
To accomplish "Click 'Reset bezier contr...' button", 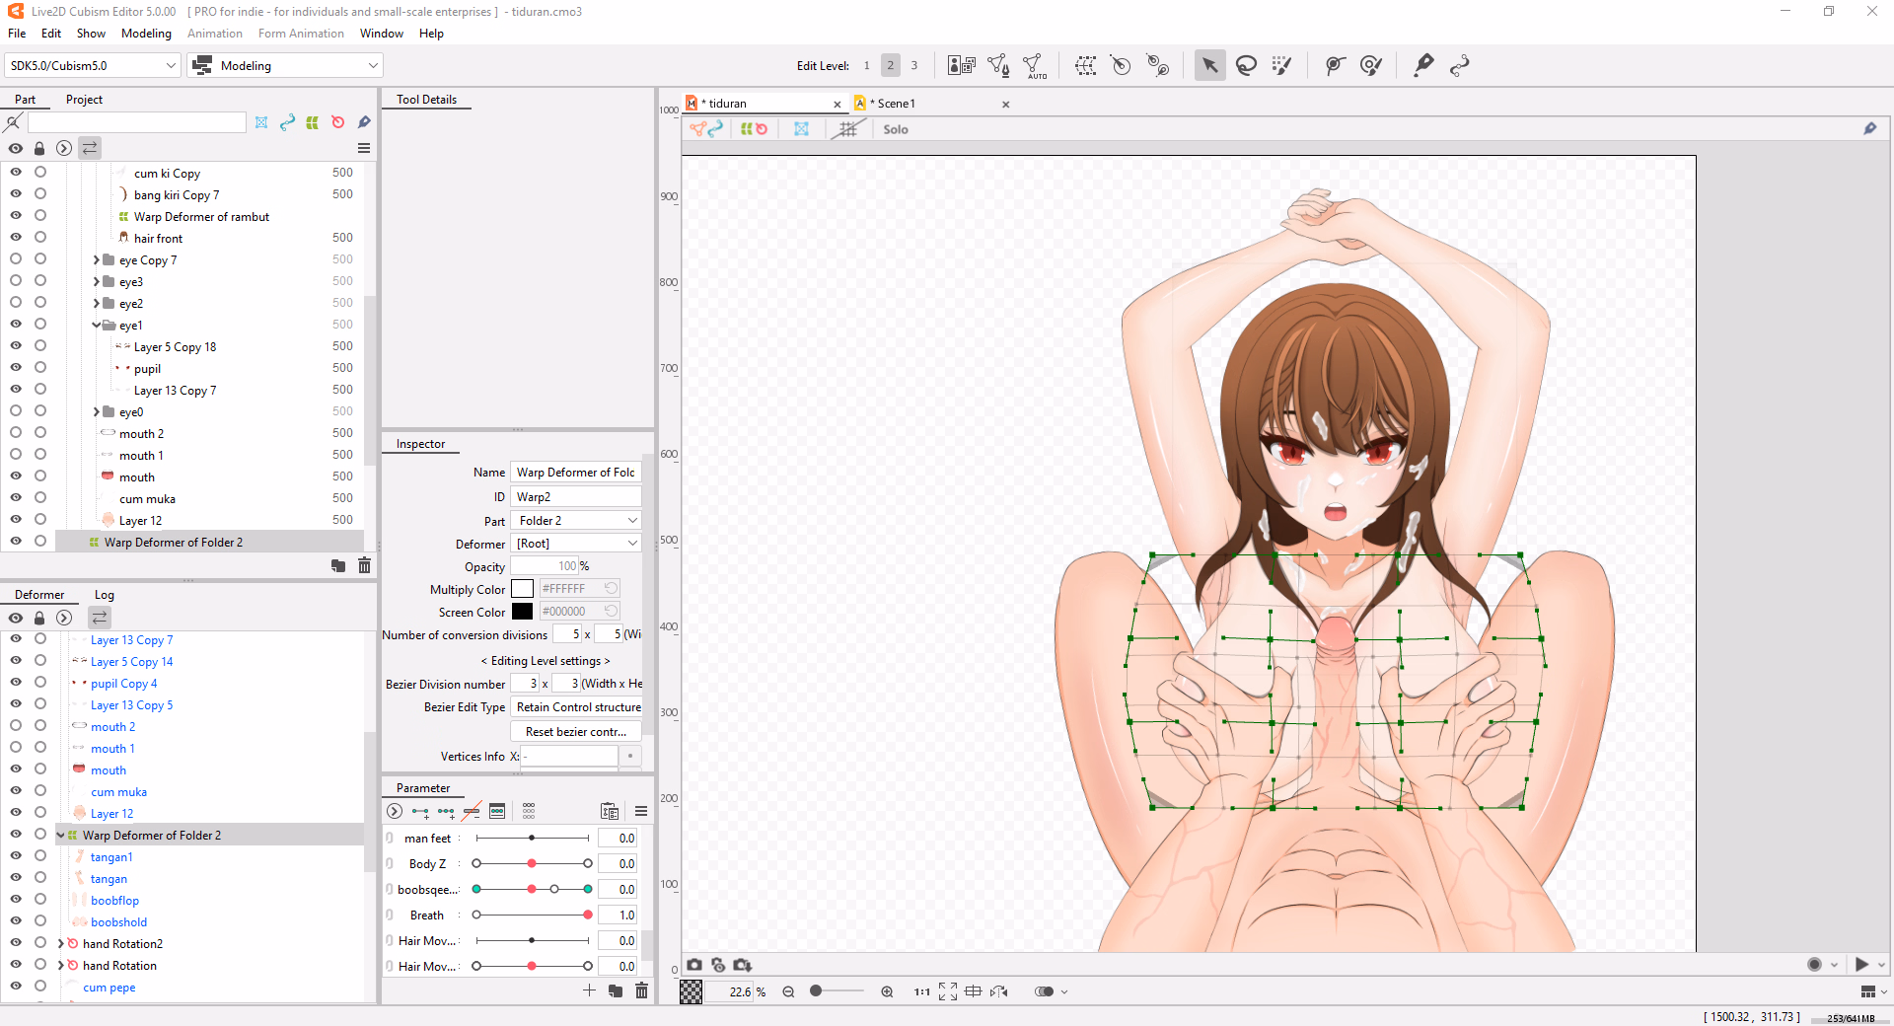I will pos(576,732).
